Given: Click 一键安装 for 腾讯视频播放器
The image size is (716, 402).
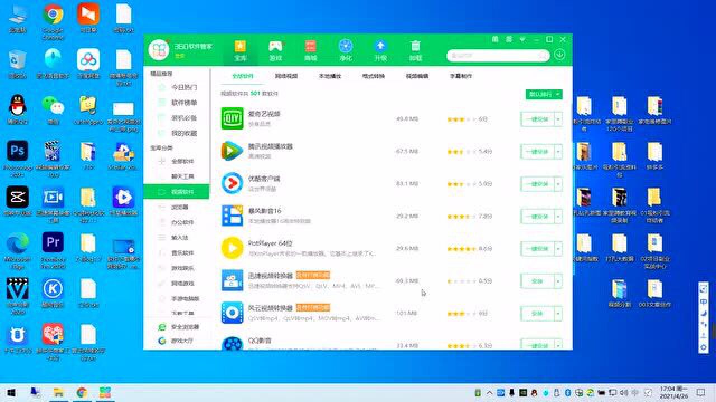Looking at the screenshot, I should point(537,152).
